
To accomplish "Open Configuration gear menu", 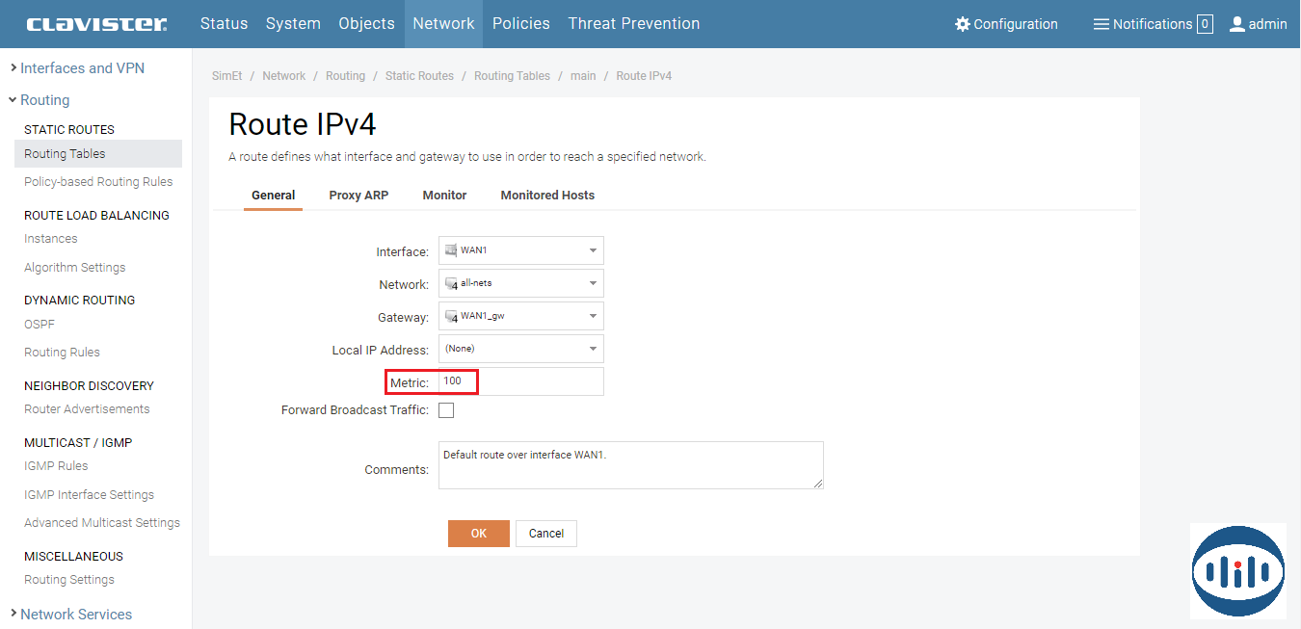I will click(962, 24).
